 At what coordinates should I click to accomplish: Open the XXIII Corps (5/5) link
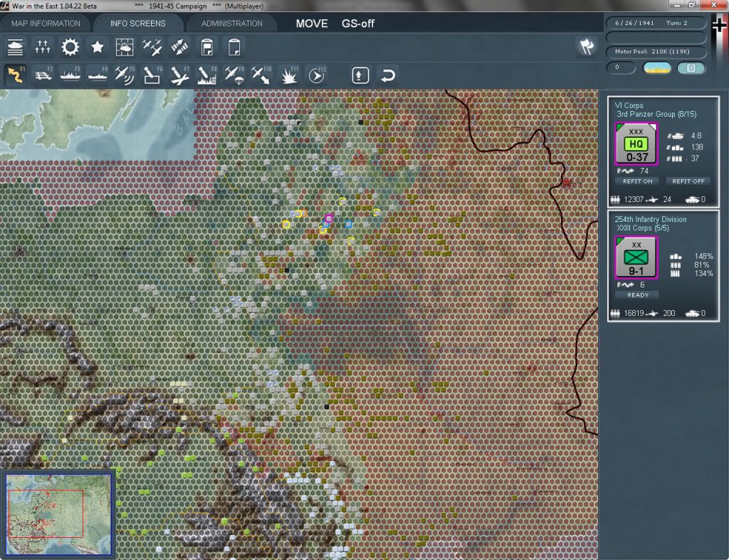click(x=643, y=228)
